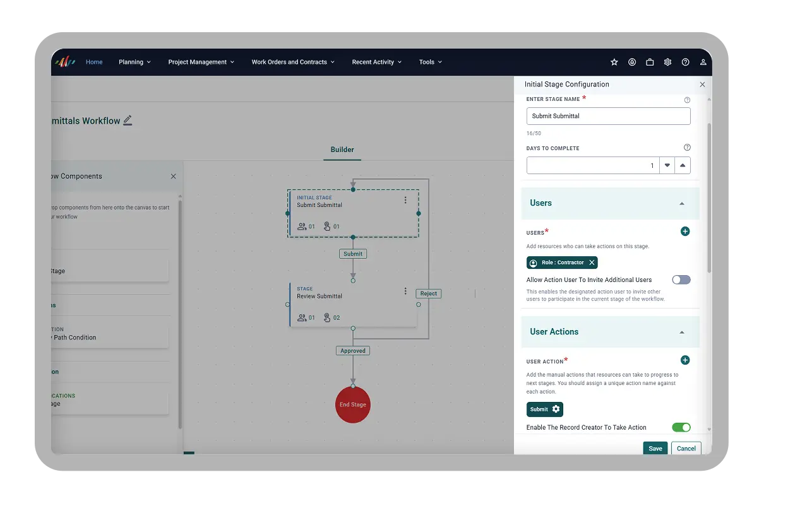Select the Review Submittal stage node
This screenshot has width=788, height=530.
pos(353,305)
